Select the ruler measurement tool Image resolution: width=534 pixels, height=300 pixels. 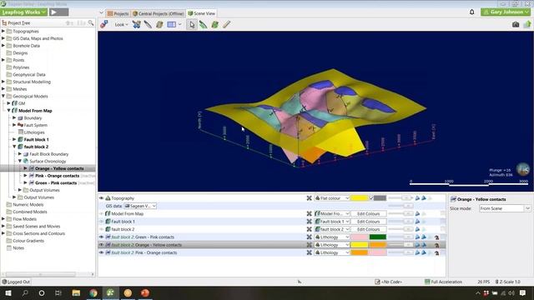(226, 24)
